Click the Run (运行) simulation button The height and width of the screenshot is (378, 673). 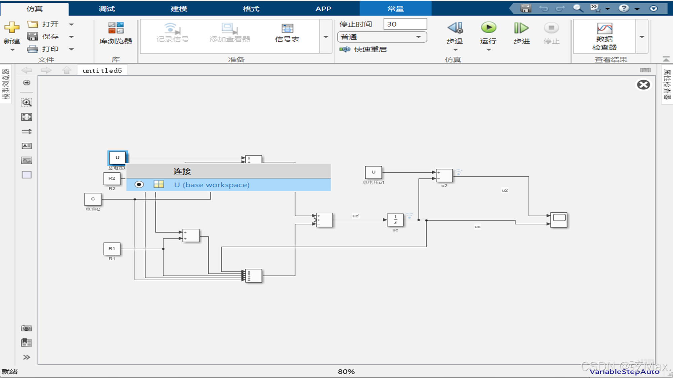tap(488, 28)
